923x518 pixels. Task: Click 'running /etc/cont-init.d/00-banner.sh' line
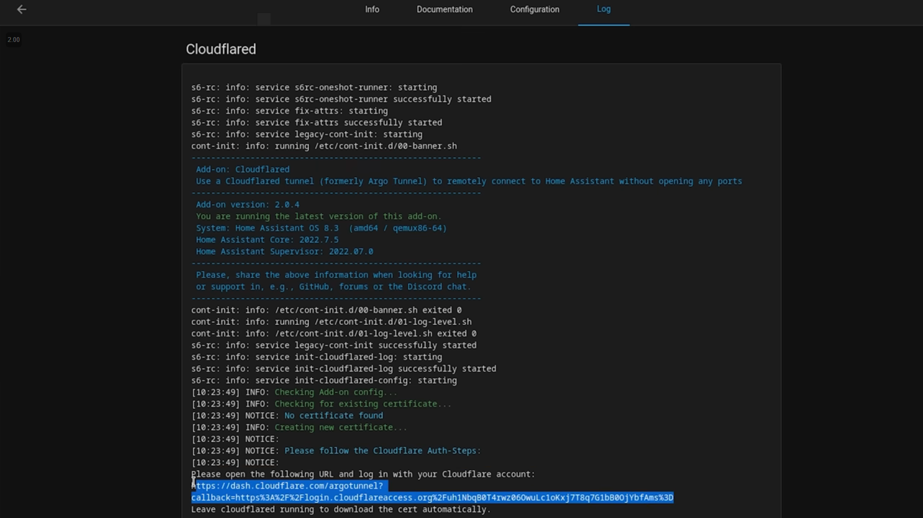pyautogui.click(x=324, y=146)
